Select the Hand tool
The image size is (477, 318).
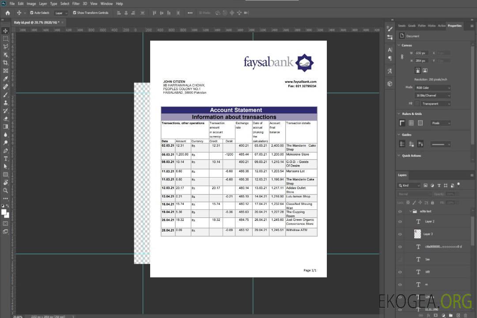[5, 182]
